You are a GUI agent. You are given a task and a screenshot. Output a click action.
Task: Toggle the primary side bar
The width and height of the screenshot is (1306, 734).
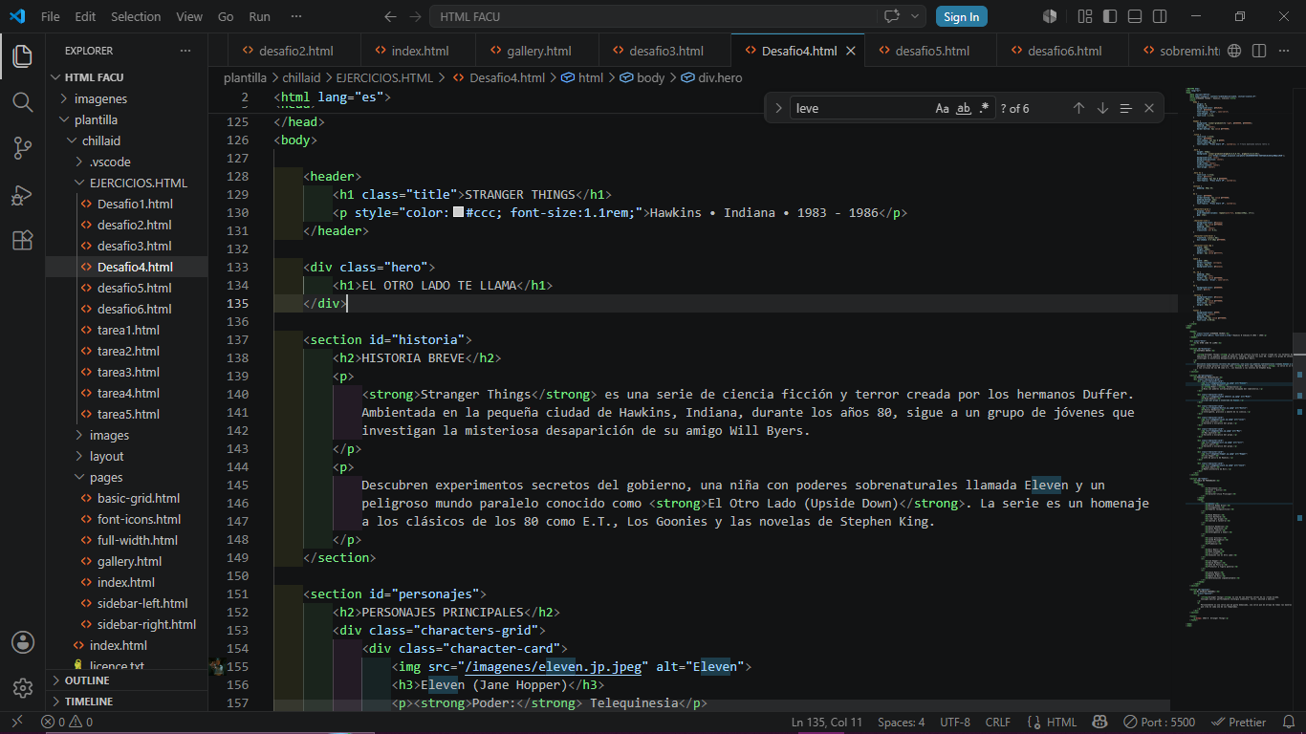click(1109, 16)
